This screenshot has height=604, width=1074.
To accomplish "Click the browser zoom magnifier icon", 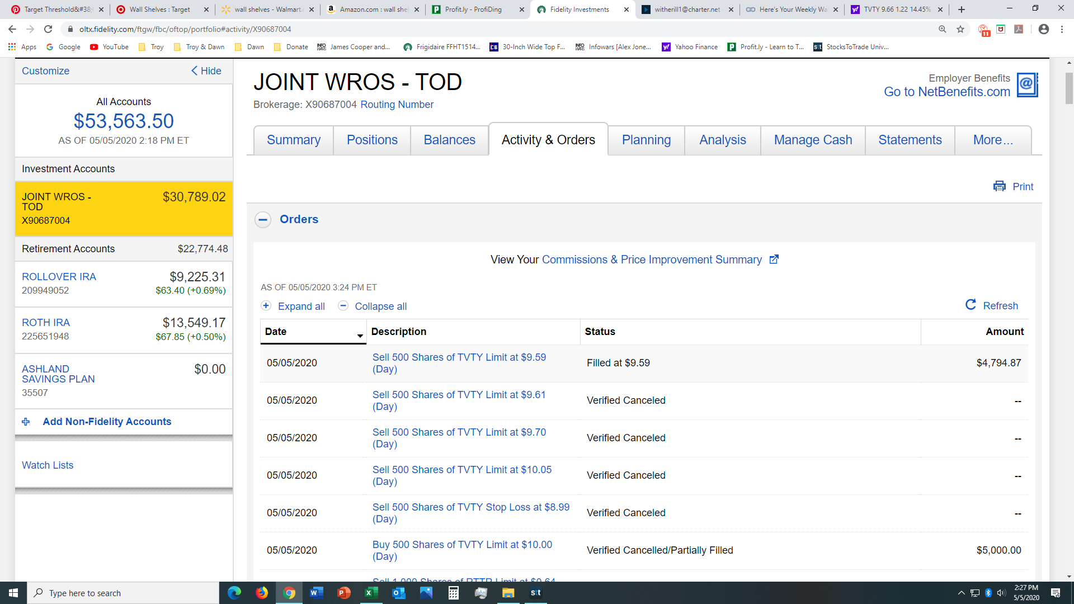I will tap(943, 29).
